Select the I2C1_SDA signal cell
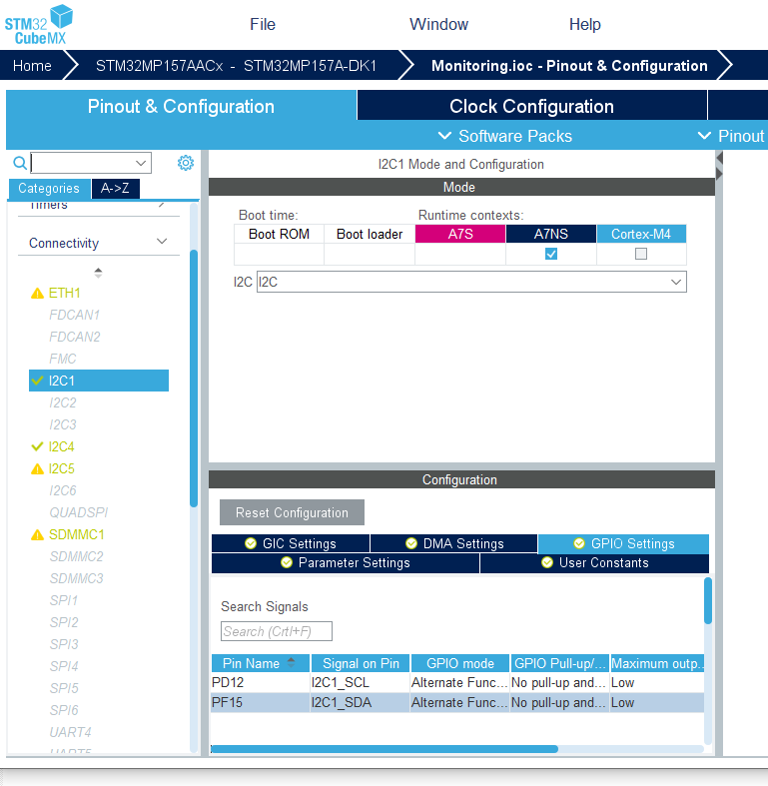The width and height of the screenshot is (768, 786). point(360,703)
